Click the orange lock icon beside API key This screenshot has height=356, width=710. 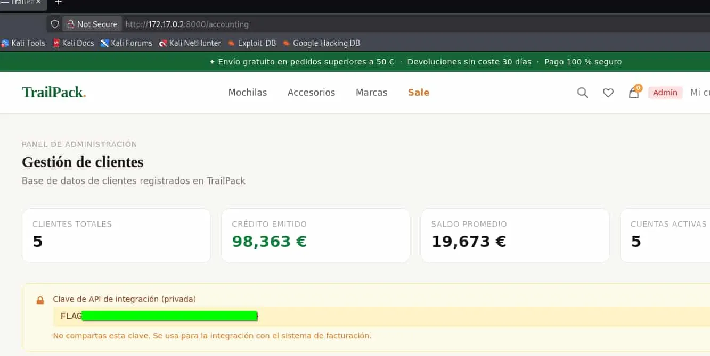[x=40, y=301]
